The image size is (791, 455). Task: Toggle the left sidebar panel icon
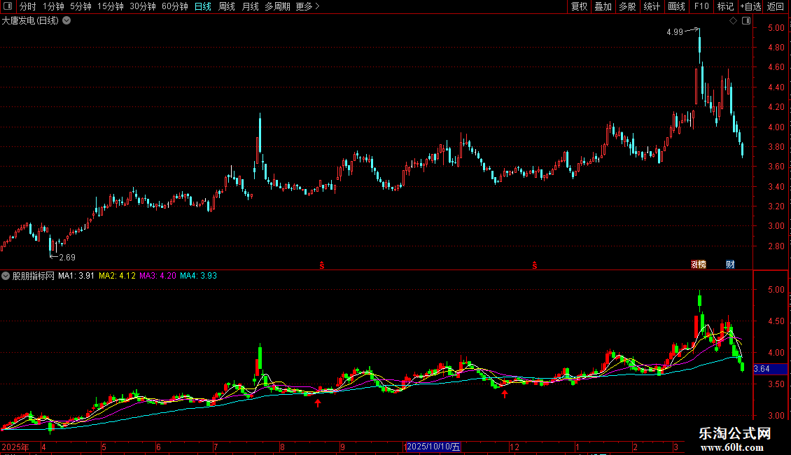click(x=8, y=6)
